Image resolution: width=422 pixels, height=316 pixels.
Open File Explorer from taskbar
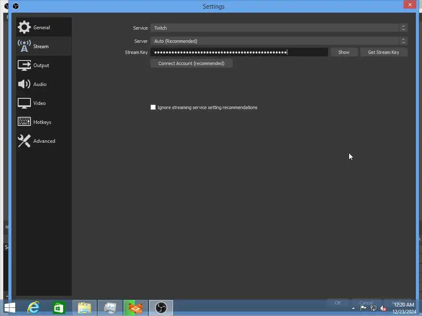pos(84,308)
